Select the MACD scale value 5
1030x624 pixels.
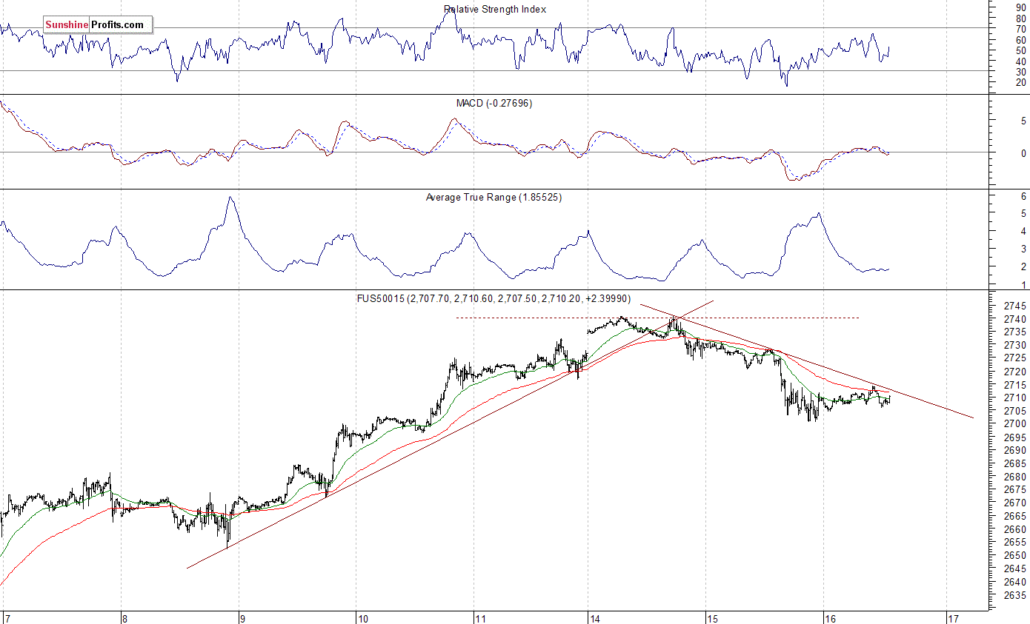pyautogui.click(x=1023, y=120)
